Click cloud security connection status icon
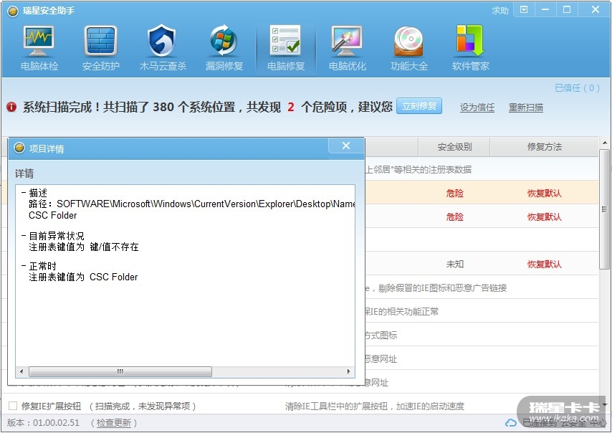612x433 pixels. (510, 422)
